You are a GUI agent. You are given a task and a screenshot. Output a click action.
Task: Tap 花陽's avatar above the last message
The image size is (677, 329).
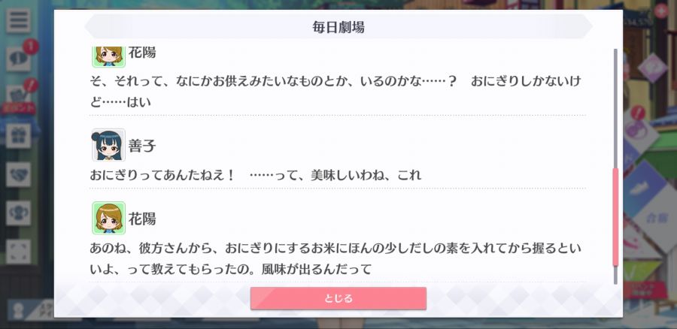click(108, 218)
